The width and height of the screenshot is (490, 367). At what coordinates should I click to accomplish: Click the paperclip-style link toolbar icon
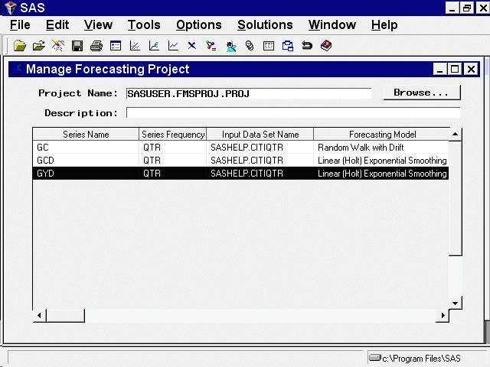pyautogui.click(x=250, y=46)
